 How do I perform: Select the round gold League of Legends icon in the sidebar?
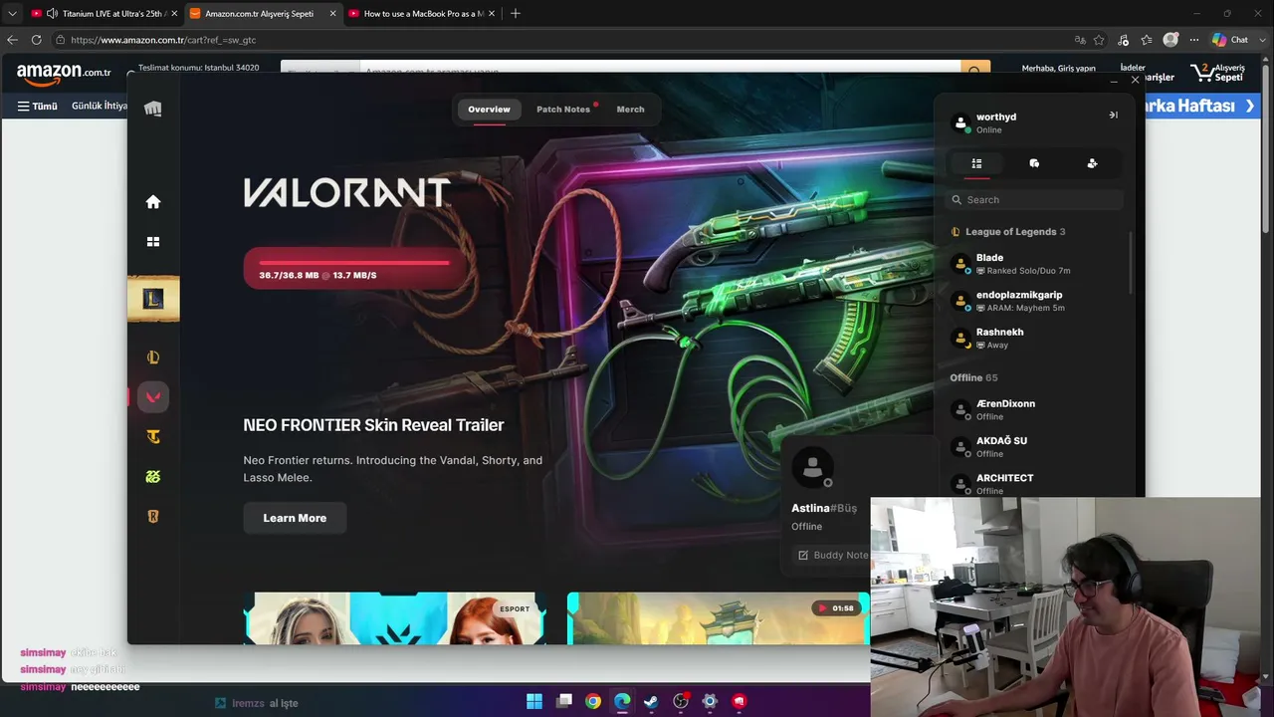[x=153, y=358]
